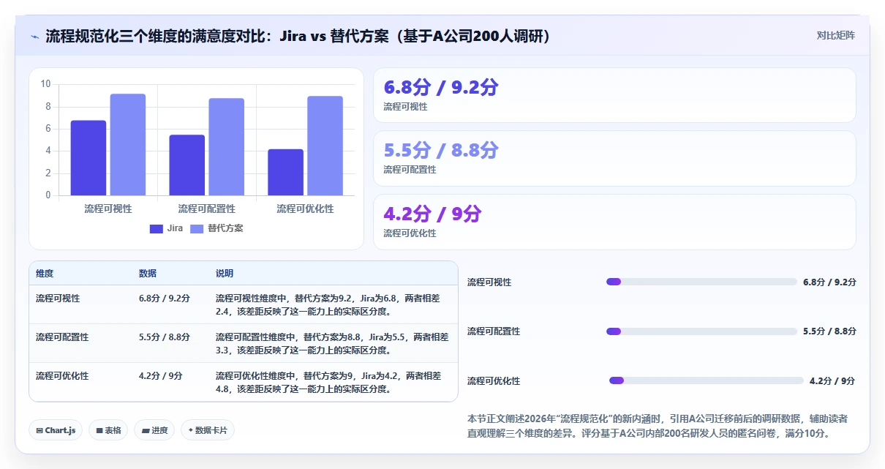Click the Chart.js tag chip

[x=56, y=430]
